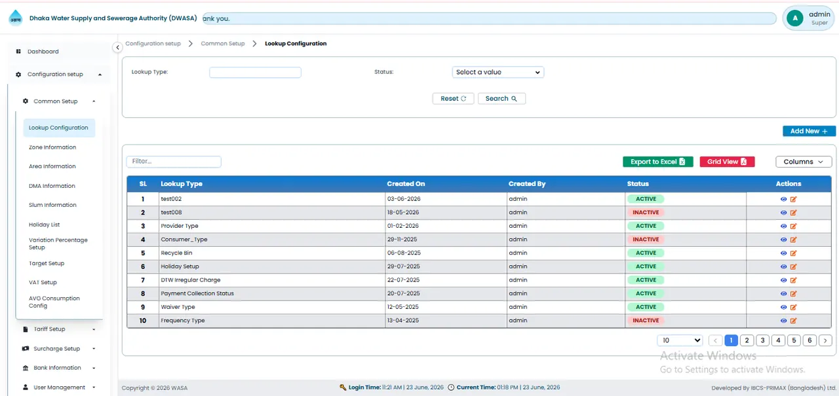Open DMA Information page
The height and width of the screenshot is (396, 839).
pos(52,186)
